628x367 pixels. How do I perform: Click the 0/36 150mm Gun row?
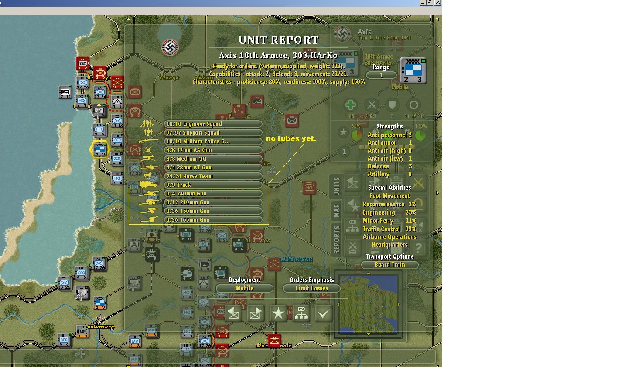pyautogui.click(x=213, y=211)
